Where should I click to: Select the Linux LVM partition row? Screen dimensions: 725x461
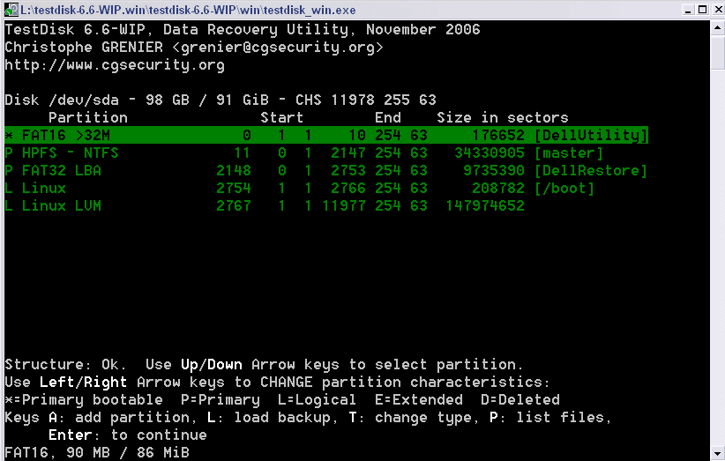tap(265, 205)
